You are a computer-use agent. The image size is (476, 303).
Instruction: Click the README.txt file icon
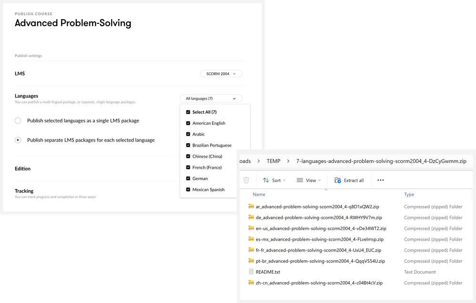tap(251, 272)
